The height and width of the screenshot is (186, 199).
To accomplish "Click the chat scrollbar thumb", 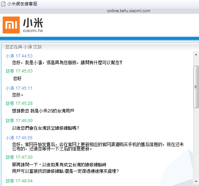I will (x=196, y=87).
